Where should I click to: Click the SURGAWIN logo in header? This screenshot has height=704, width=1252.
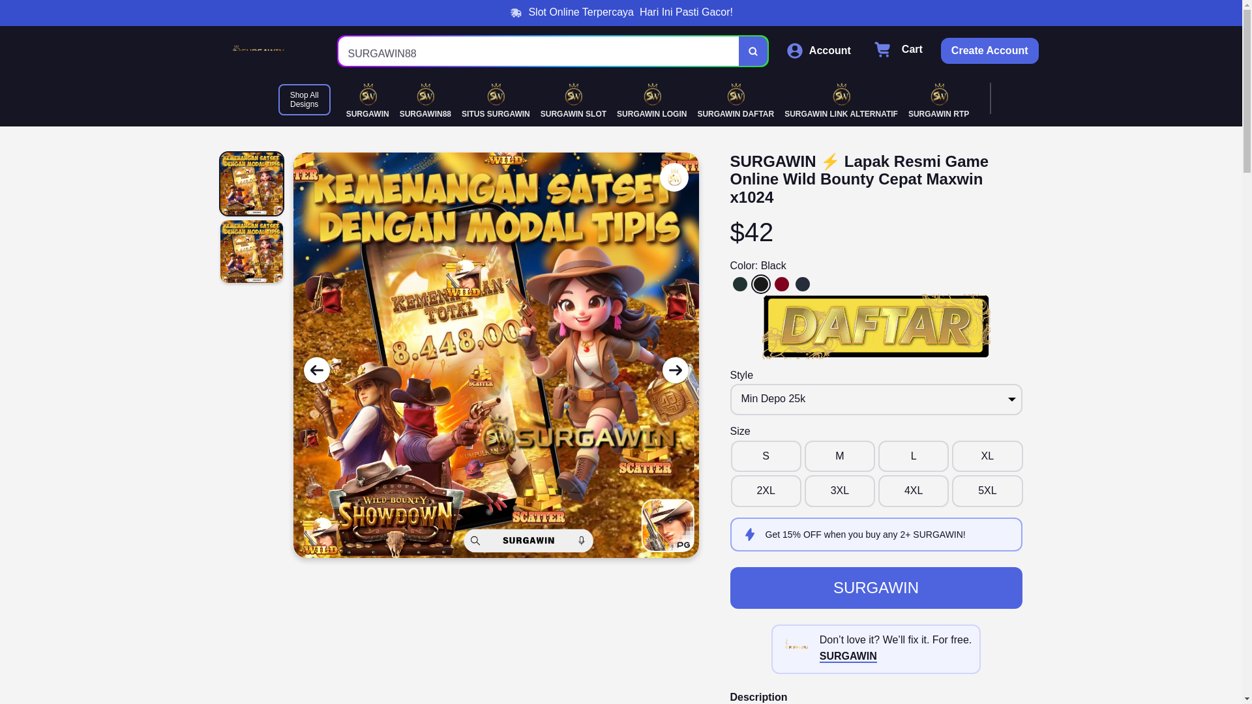point(258,50)
